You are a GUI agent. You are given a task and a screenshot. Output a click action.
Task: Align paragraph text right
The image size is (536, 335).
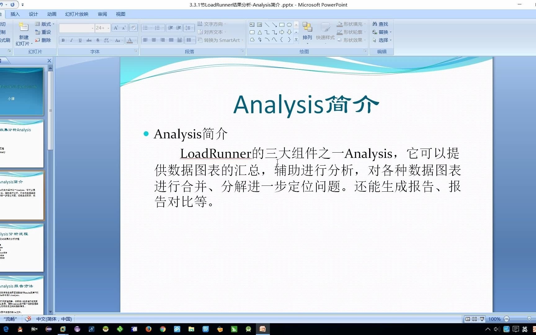(x=162, y=40)
